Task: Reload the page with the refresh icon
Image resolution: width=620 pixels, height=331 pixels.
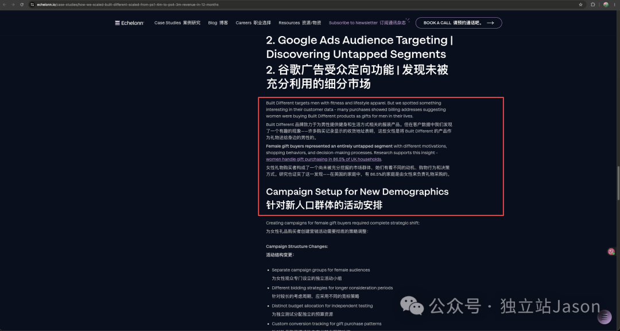Action: (22, 5)
